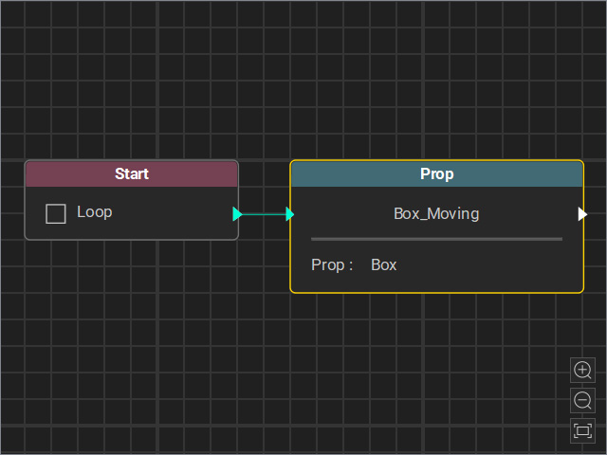Fit the graph to view with frame icon
The image size is (607, 455).
click(582, 430)
